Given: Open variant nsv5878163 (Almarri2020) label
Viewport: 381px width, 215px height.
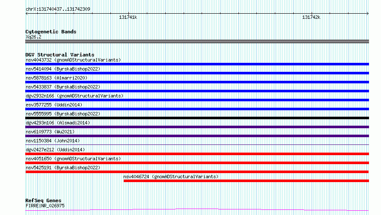Looking at the screenshot, I should click(57, 78).
